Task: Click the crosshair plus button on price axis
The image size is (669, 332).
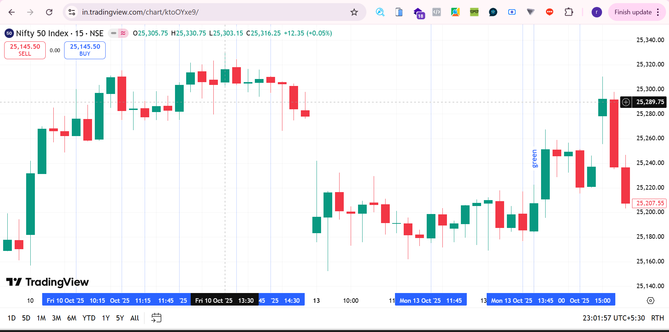Action: [626, 102]
